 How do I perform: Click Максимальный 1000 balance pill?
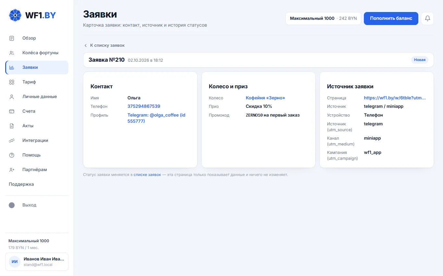(x=323, y=19)
